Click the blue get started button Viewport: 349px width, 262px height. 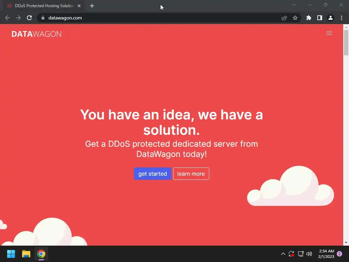click(x=152, y=174)
